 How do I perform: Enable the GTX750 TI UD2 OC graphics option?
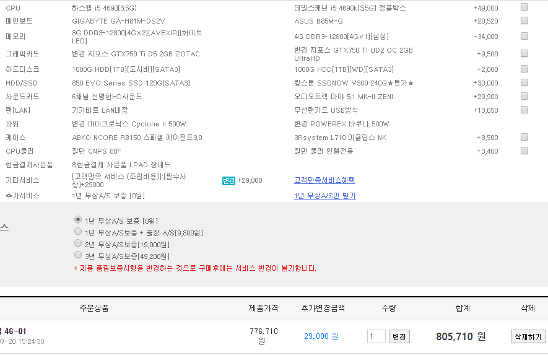[x=524, y=53]
